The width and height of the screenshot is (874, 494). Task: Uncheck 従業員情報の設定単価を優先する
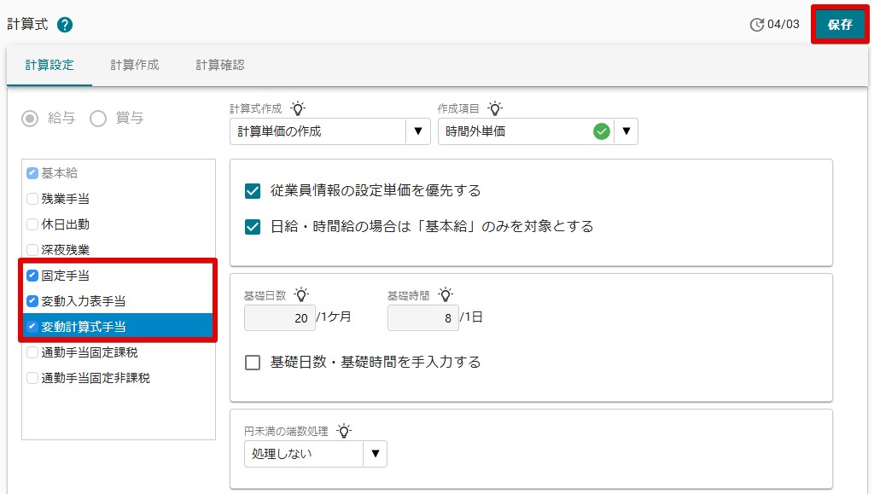coord(253,191)
